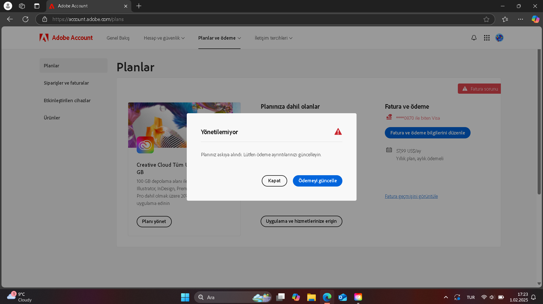Image resolution: width=543 pixels, height=304 pixels.
Task: Open the volume speaker tray icon
Action: click(x=492, y=297)
